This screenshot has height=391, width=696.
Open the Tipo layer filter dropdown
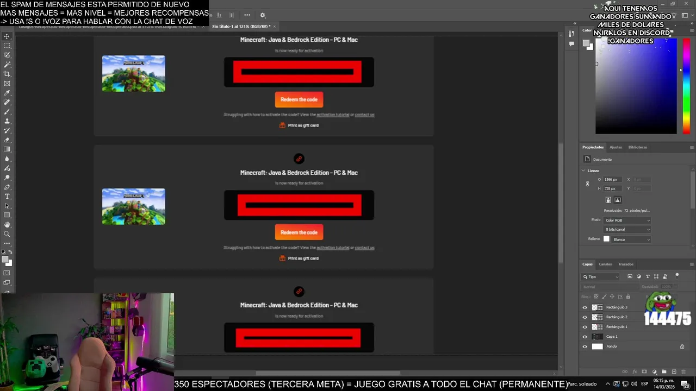pyautogui.click(x=601, y=276)
